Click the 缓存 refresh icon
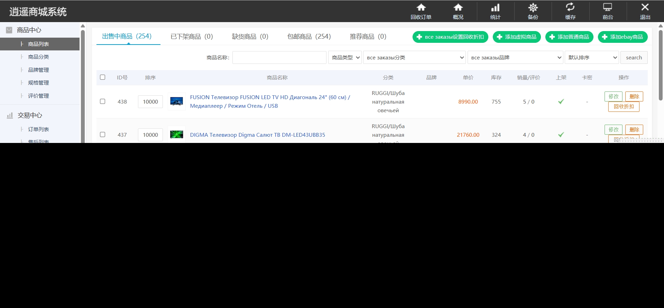664x308 pixels. (570, 8)
